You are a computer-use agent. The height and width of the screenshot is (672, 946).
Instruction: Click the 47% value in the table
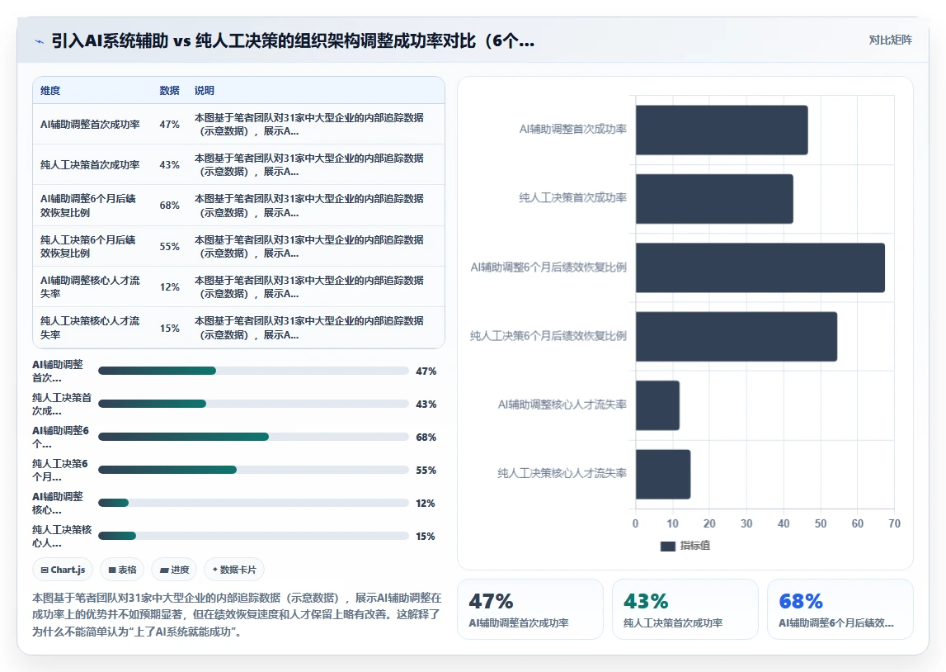[170, 125]
